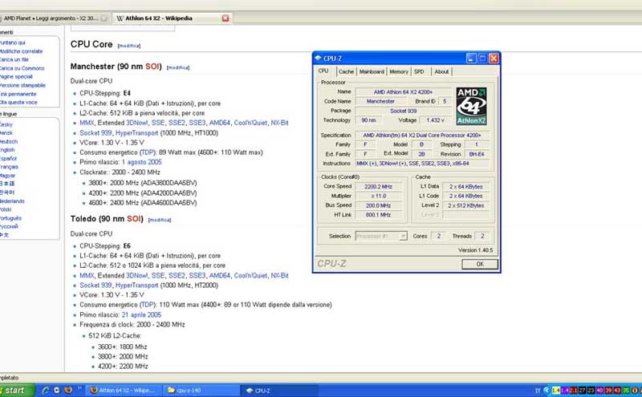Click the CPU-Z title bar app icon
Screen dimensions: 642x397
[x=318, y=58]
